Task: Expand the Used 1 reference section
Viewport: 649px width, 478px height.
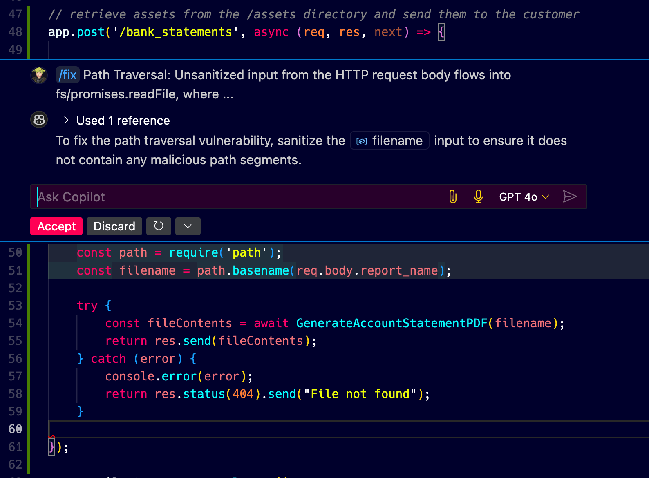Action: pos(116,121)
